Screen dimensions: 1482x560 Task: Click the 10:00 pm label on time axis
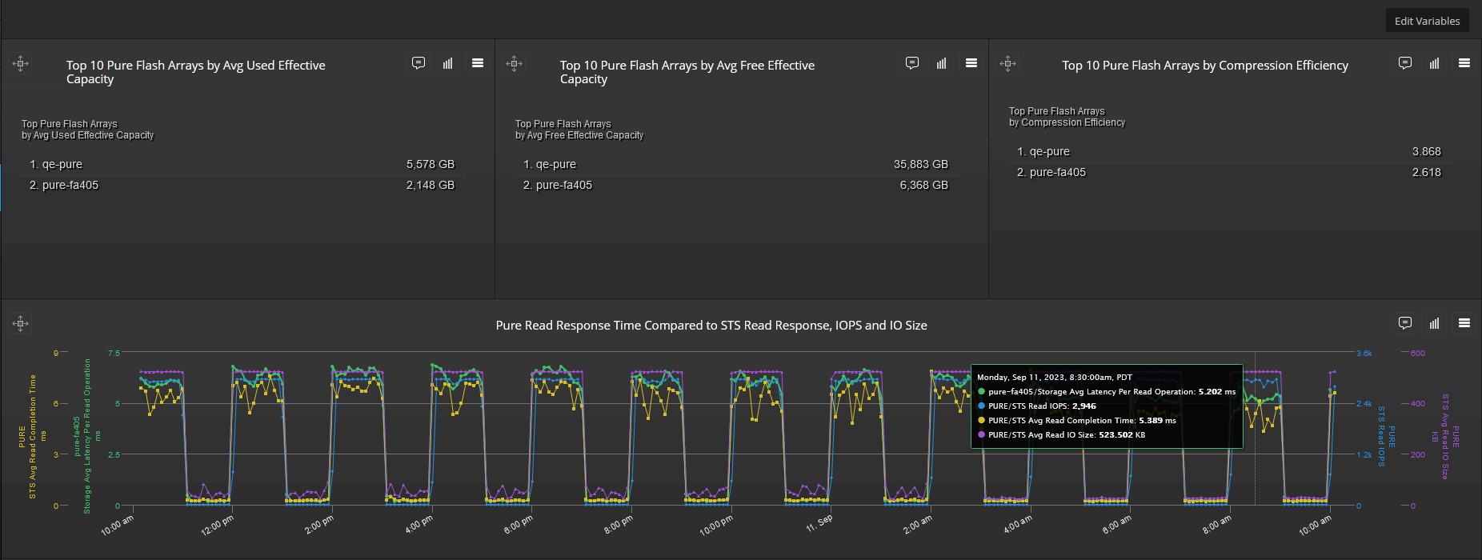(716, 526)
